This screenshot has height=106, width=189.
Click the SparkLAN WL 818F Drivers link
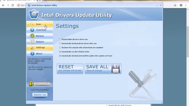coord(120,105)
